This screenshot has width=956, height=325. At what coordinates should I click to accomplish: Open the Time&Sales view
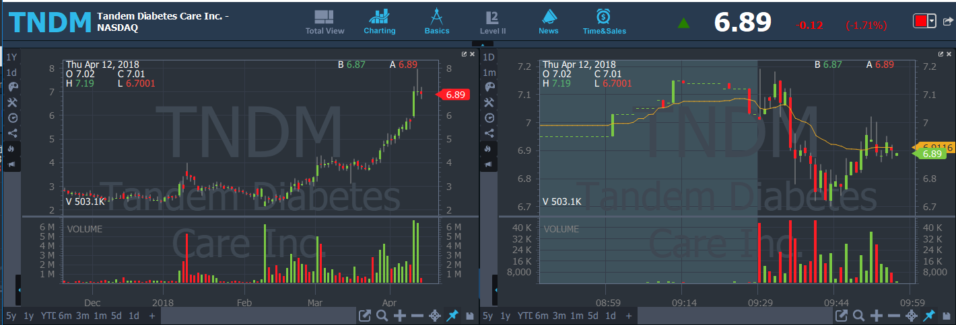tap(604, 22)
